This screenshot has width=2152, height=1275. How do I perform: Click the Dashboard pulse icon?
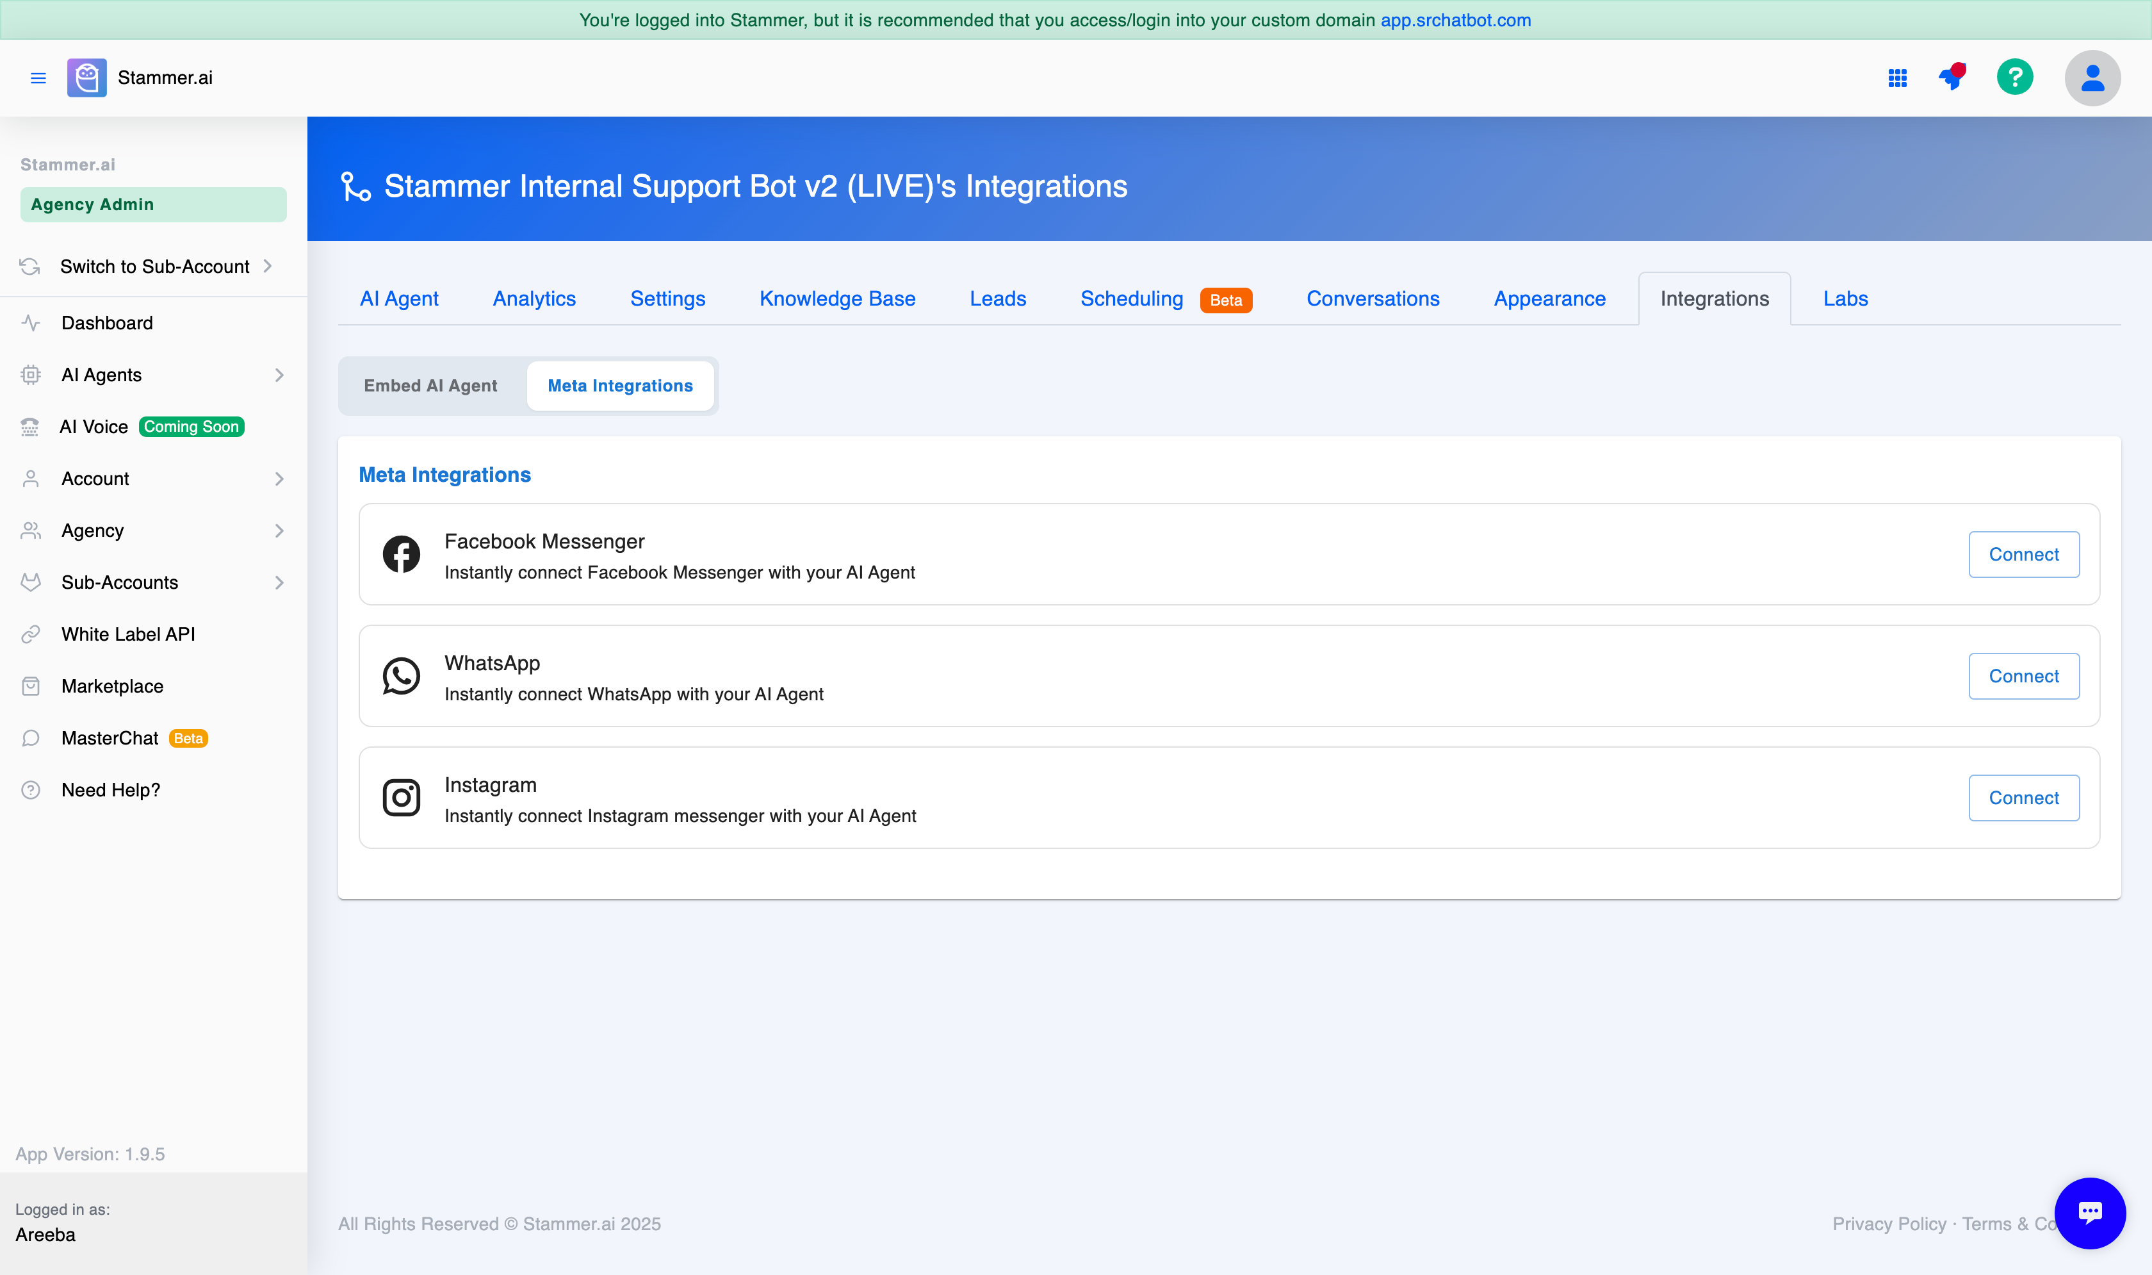tap(31, 323)
